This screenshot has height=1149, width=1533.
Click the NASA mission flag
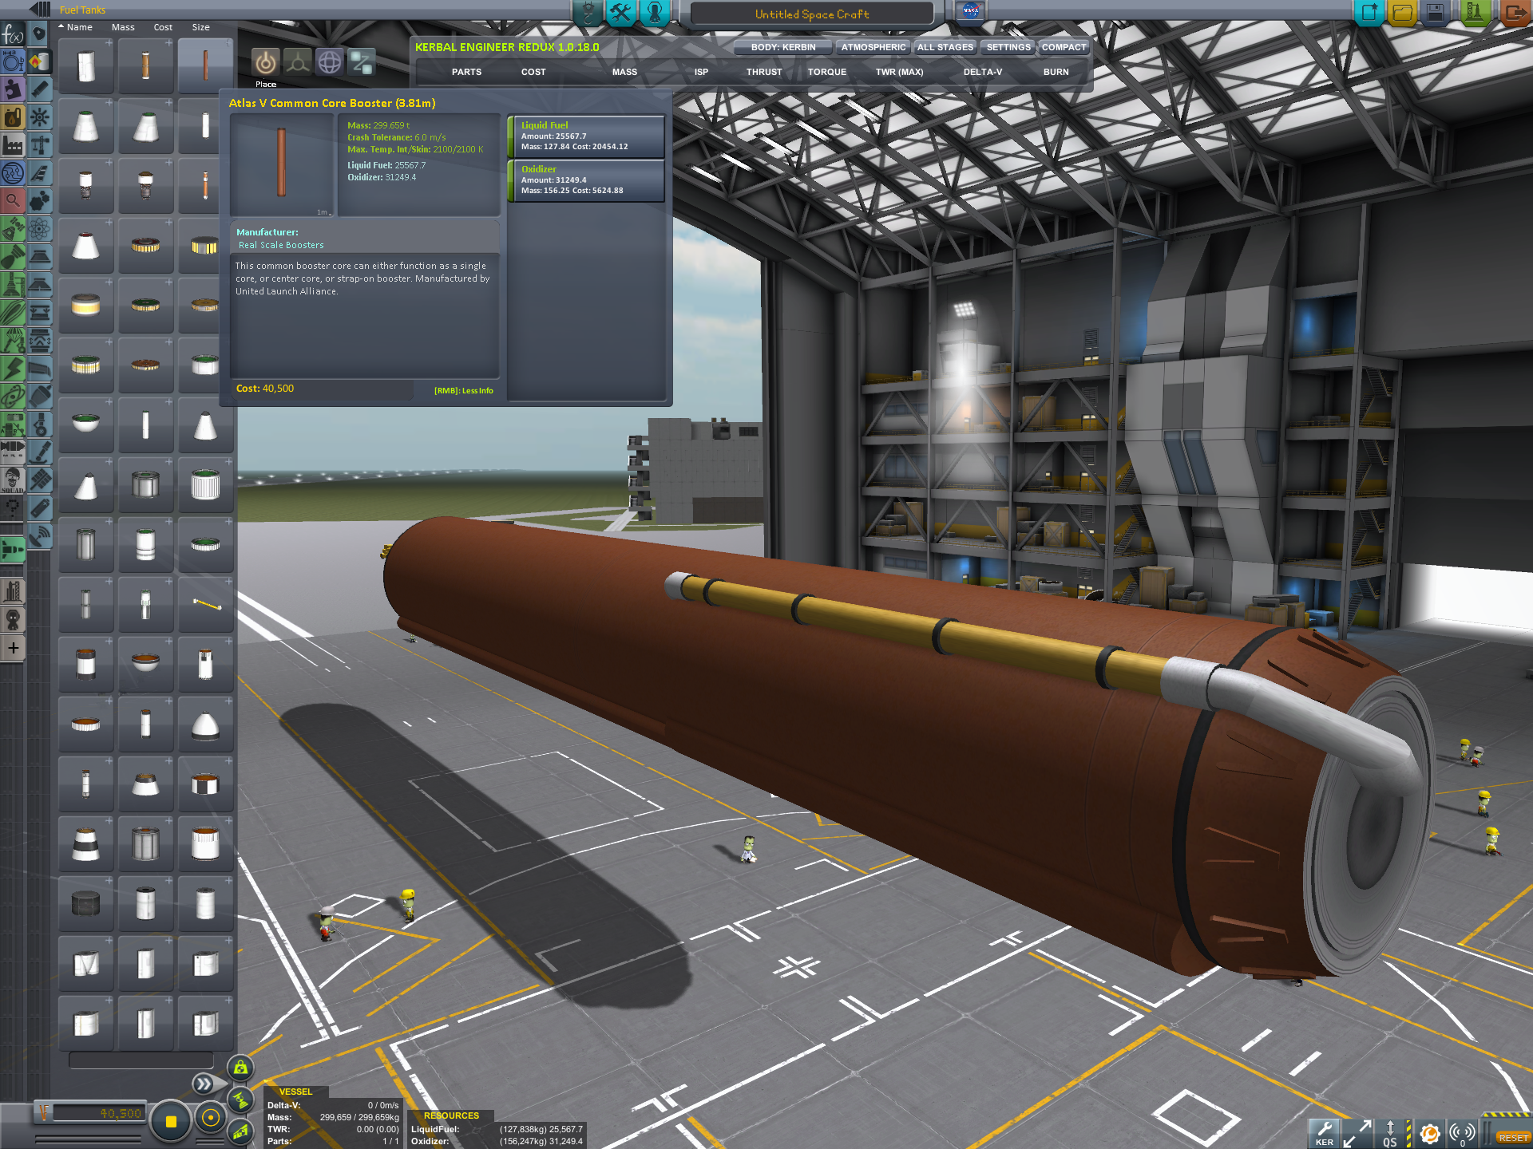971,11
